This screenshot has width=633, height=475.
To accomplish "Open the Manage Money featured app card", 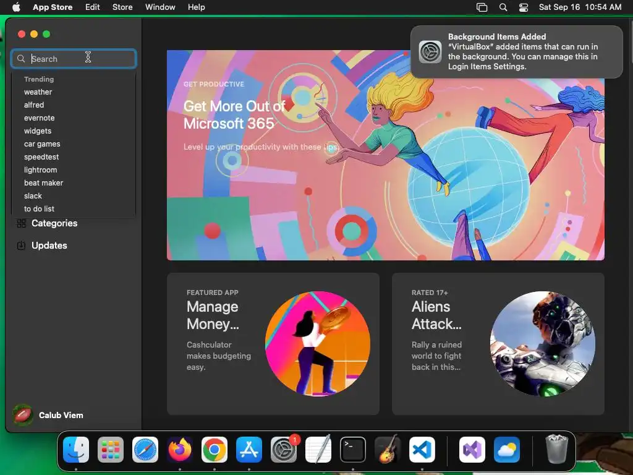I will pyautogui.click(x=273, y=344).
